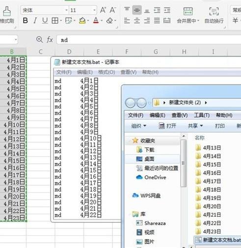Toggle 自动换行 wrap text
The width and height of the screenshot is (241, 248).
[214, 15]
